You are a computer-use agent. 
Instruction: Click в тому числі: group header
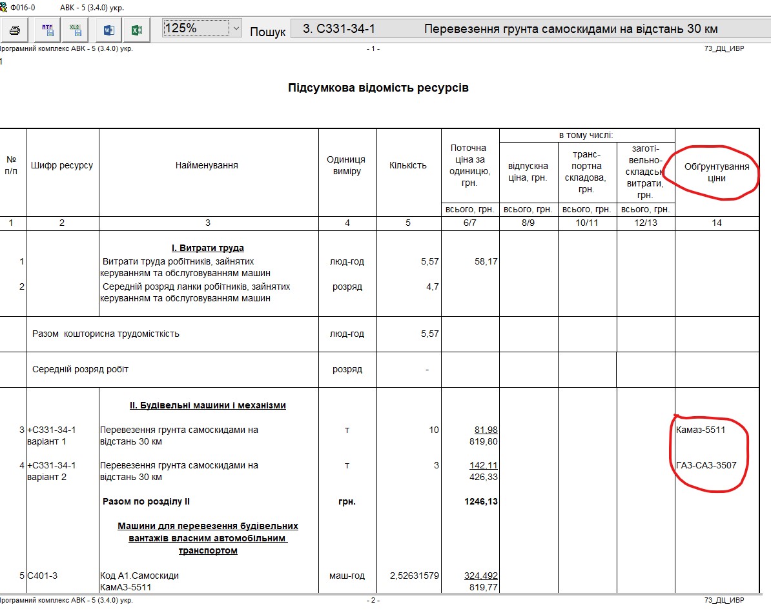click(x=586, y=135)
